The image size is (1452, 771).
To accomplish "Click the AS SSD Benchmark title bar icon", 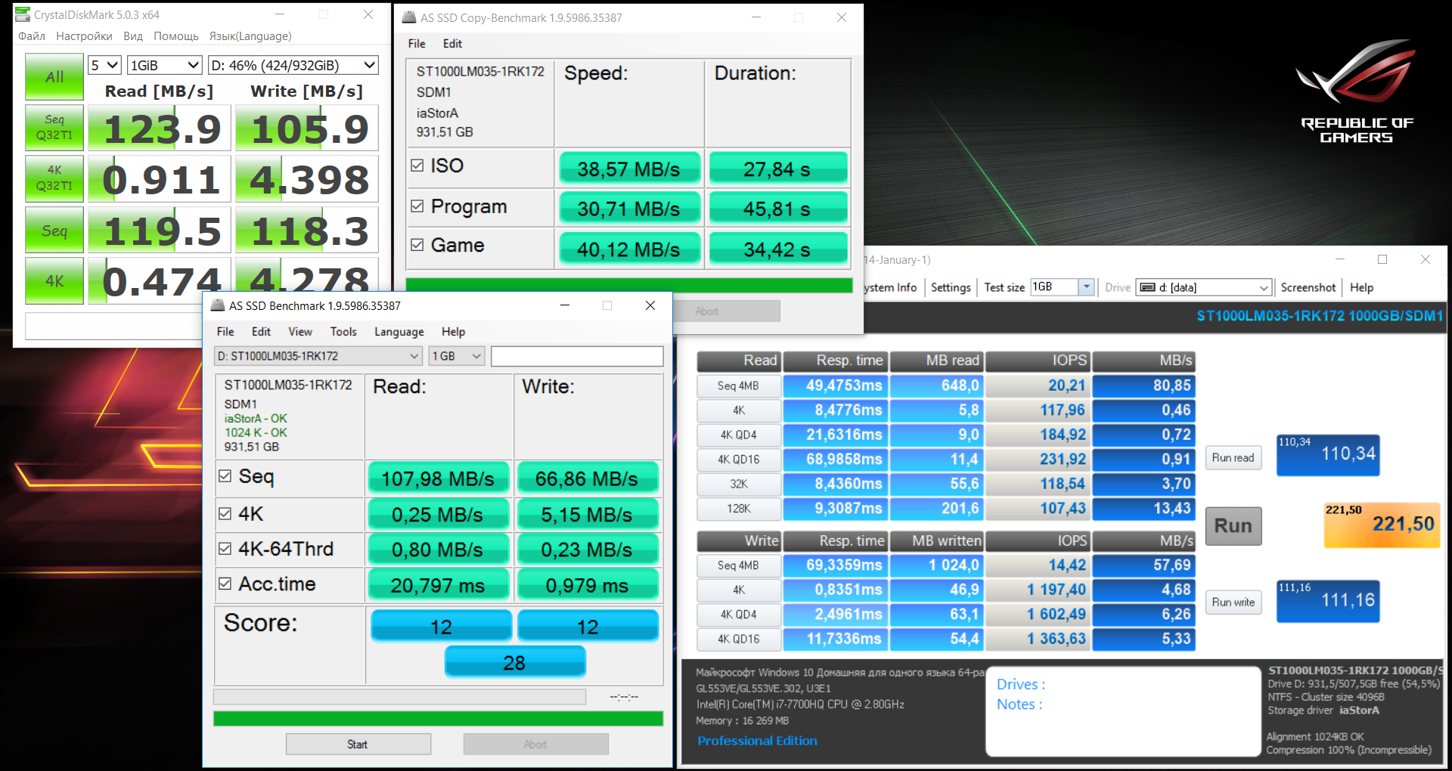I will click(218, 305).
